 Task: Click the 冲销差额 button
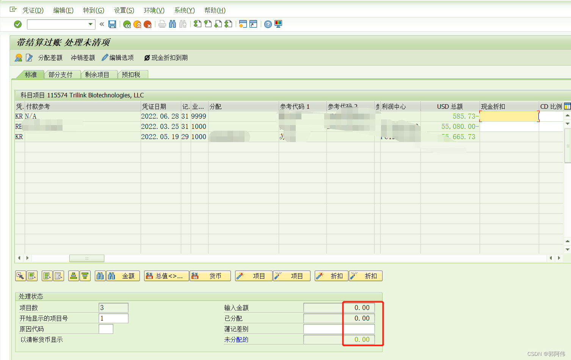[83, 58]
